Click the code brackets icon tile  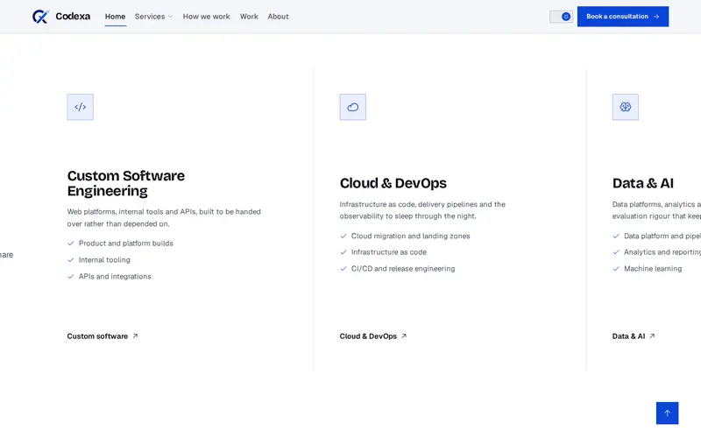81,107
